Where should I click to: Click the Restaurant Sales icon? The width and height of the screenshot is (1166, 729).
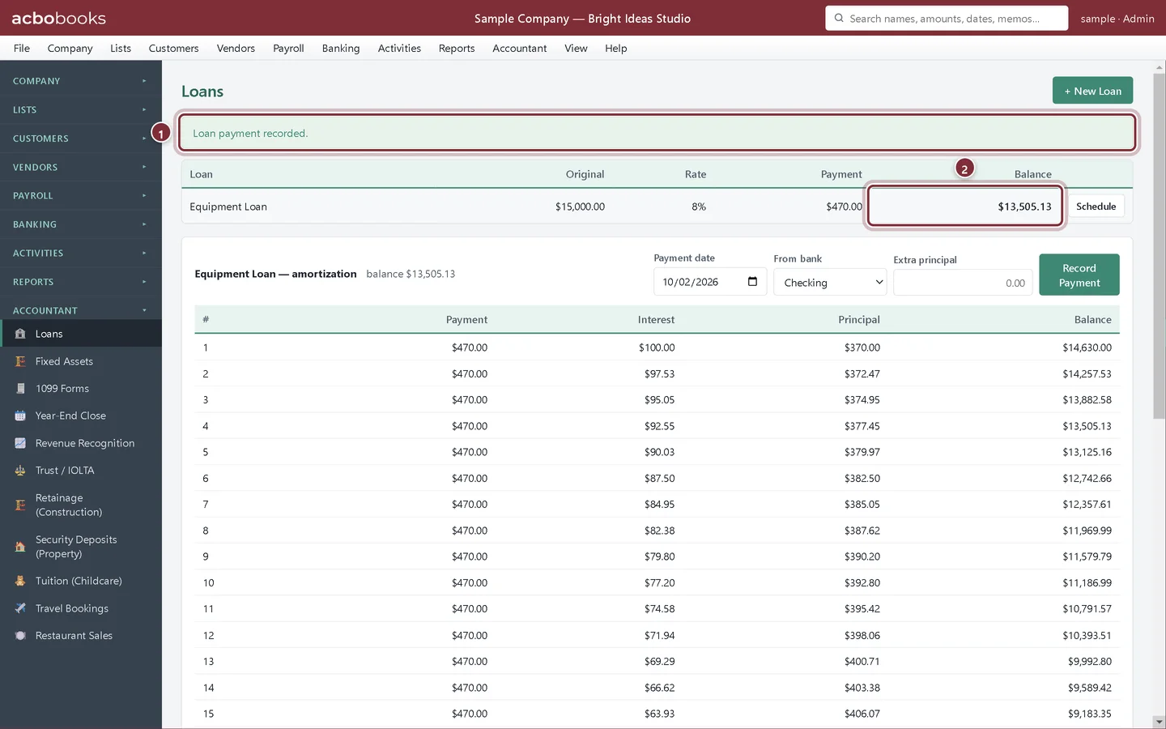pyautogui.click(x=20, y=636)
